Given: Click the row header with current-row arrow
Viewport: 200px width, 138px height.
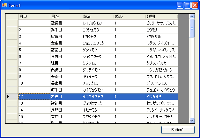Looking at the screenshot, I should point(12,97).
